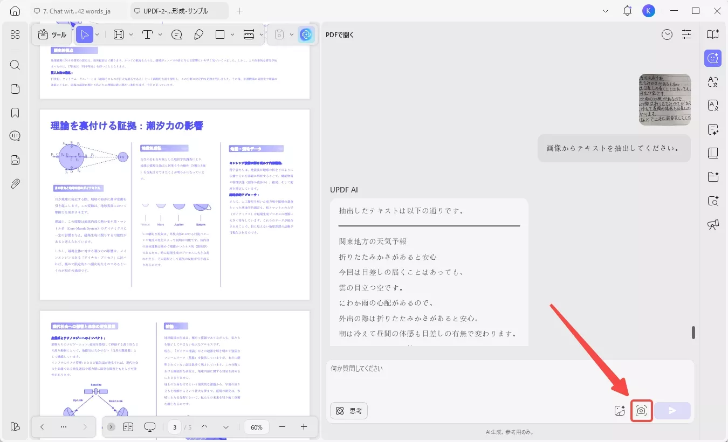728x442 pixels.
Task: Open the ツール menu
Action: tap(52, 34)
